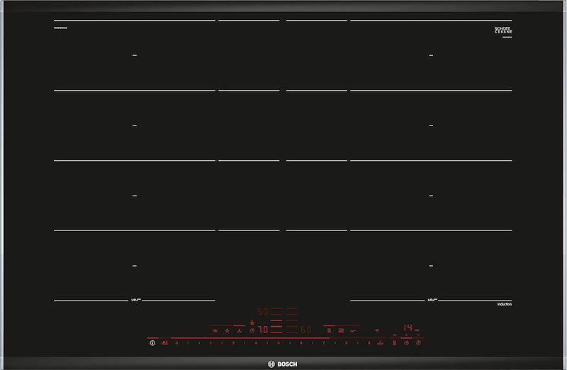Select the 6.0 right zone display

point(305,330)
